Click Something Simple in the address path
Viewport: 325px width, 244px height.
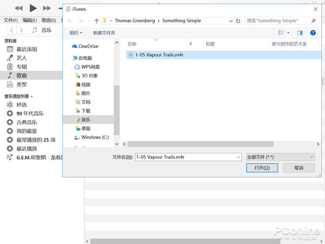point(182,21)
